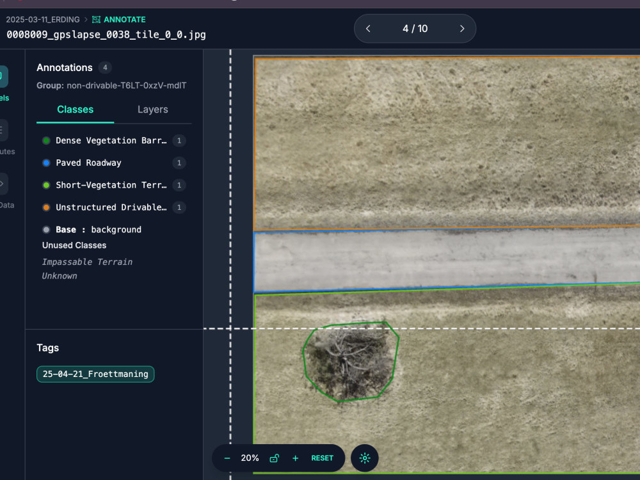640x480 pixels.
Task: Click the gray Base background swatch
Action: click(x=46, y=229)
